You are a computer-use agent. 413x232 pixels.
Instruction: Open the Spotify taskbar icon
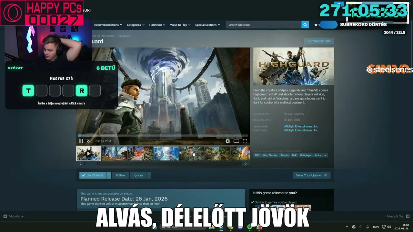coord(249,227)
